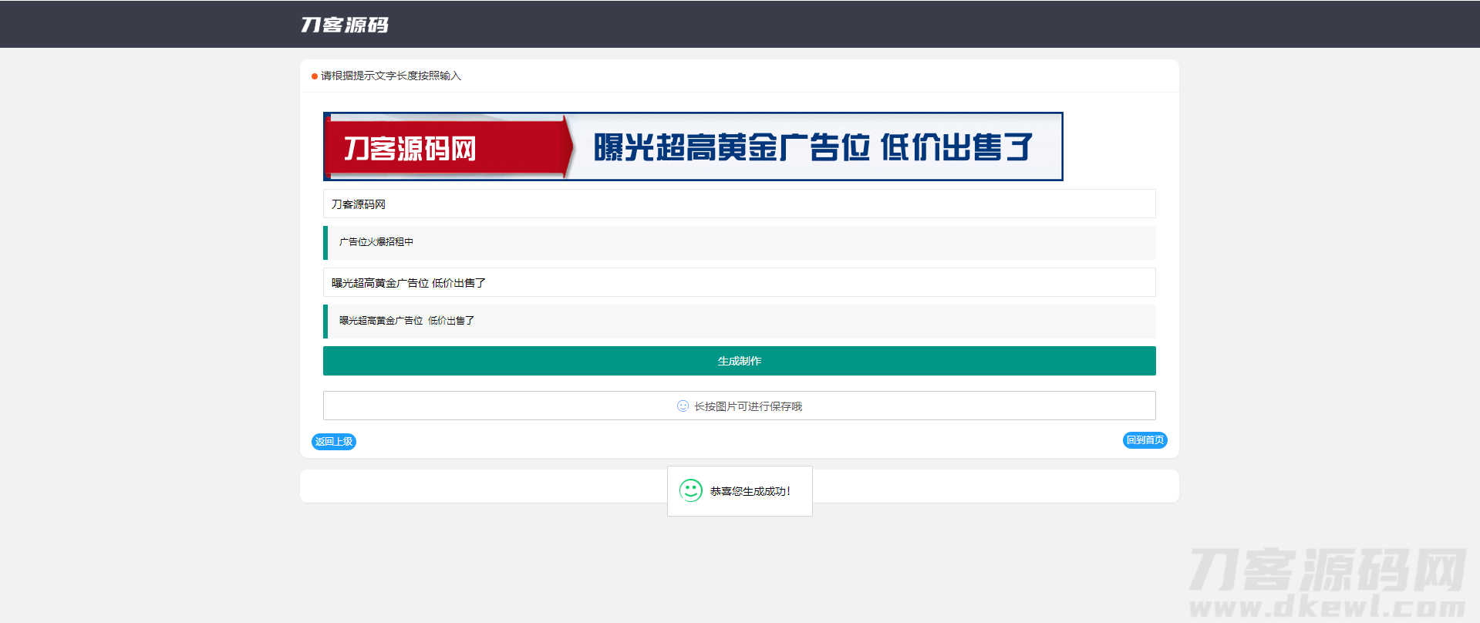Click the blue headline text on the generated banner
This screenshot has width=1480, height=623.
[812, 147]
